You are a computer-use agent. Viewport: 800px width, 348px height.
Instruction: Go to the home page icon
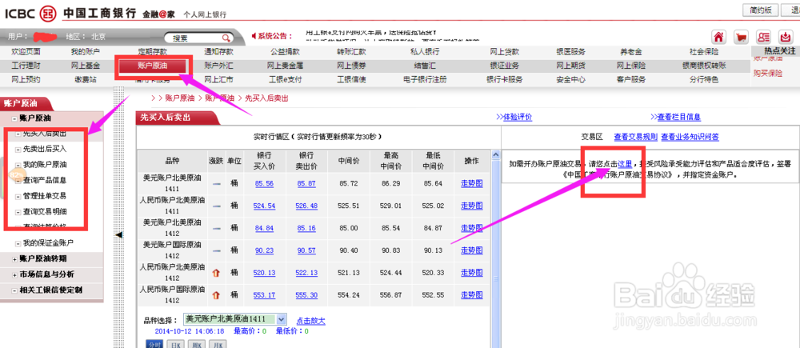click(718, 38)
